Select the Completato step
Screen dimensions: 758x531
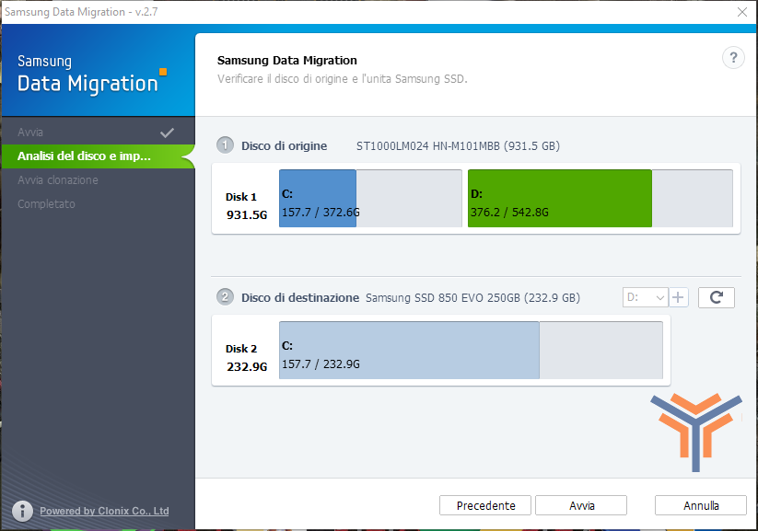point(98,204)
